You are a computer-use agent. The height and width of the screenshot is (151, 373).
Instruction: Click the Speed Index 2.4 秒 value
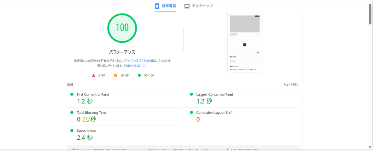(x=85, y=138)
